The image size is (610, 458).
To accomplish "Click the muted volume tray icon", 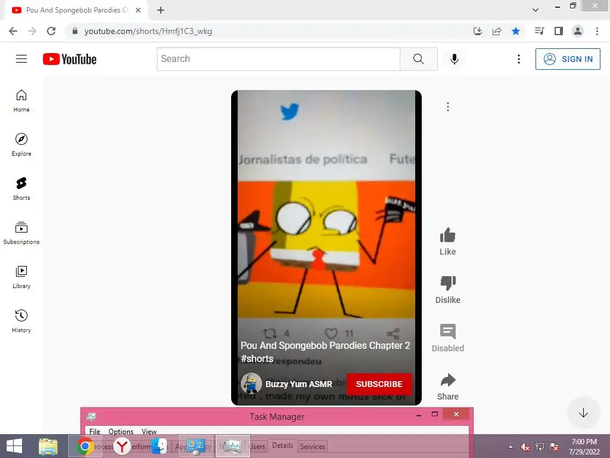I will click(525, 447).
